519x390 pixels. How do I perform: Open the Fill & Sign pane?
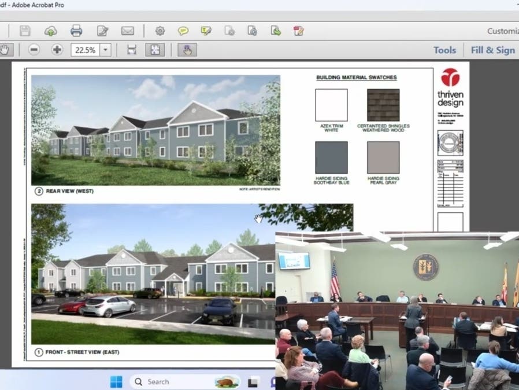pyautogui.click(x=492, y=50)
